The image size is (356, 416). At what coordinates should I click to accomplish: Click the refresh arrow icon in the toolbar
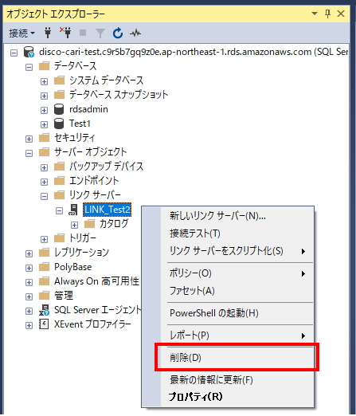[x=118, y=33]
